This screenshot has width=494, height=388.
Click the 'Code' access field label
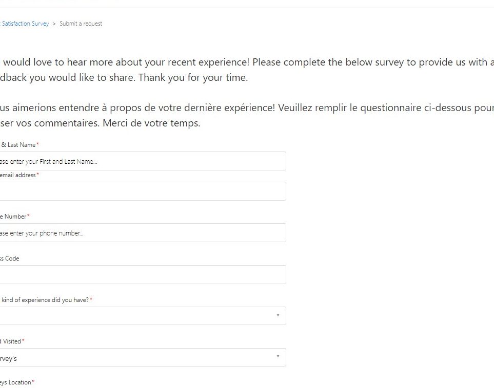click(10, 258)
